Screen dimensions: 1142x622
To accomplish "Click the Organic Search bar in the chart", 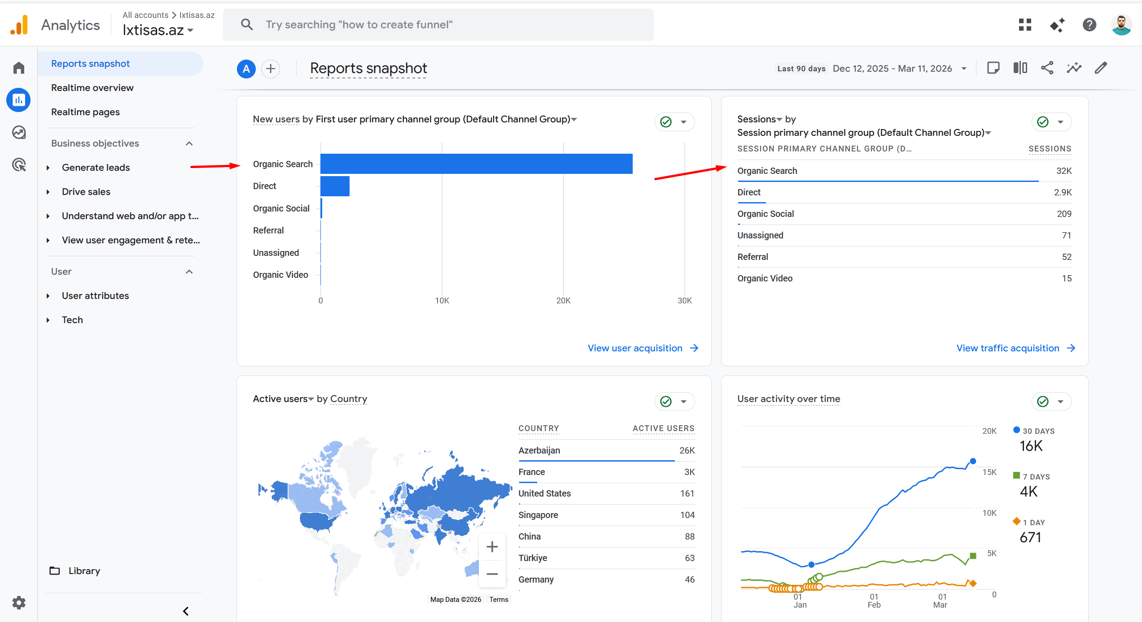I will [x=476, y=164].
